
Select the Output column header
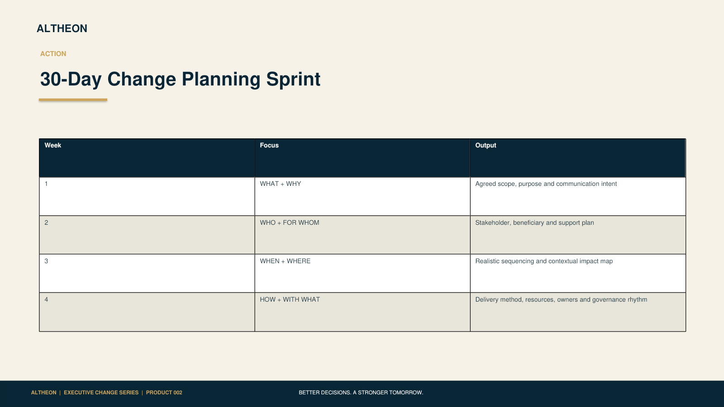pos(578,158)
